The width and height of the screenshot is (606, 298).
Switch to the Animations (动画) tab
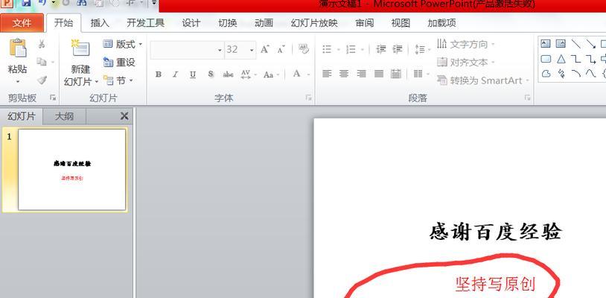click(264, 23)
